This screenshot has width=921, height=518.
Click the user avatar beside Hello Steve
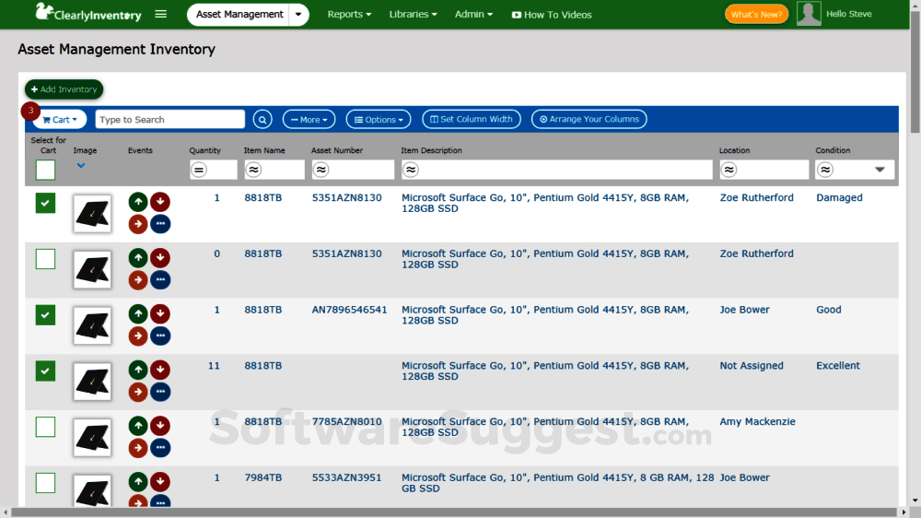pyautogui.click(x=809, y=14)
